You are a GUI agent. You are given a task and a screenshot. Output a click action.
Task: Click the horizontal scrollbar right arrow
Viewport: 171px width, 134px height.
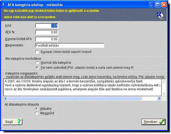coord(159,98)
